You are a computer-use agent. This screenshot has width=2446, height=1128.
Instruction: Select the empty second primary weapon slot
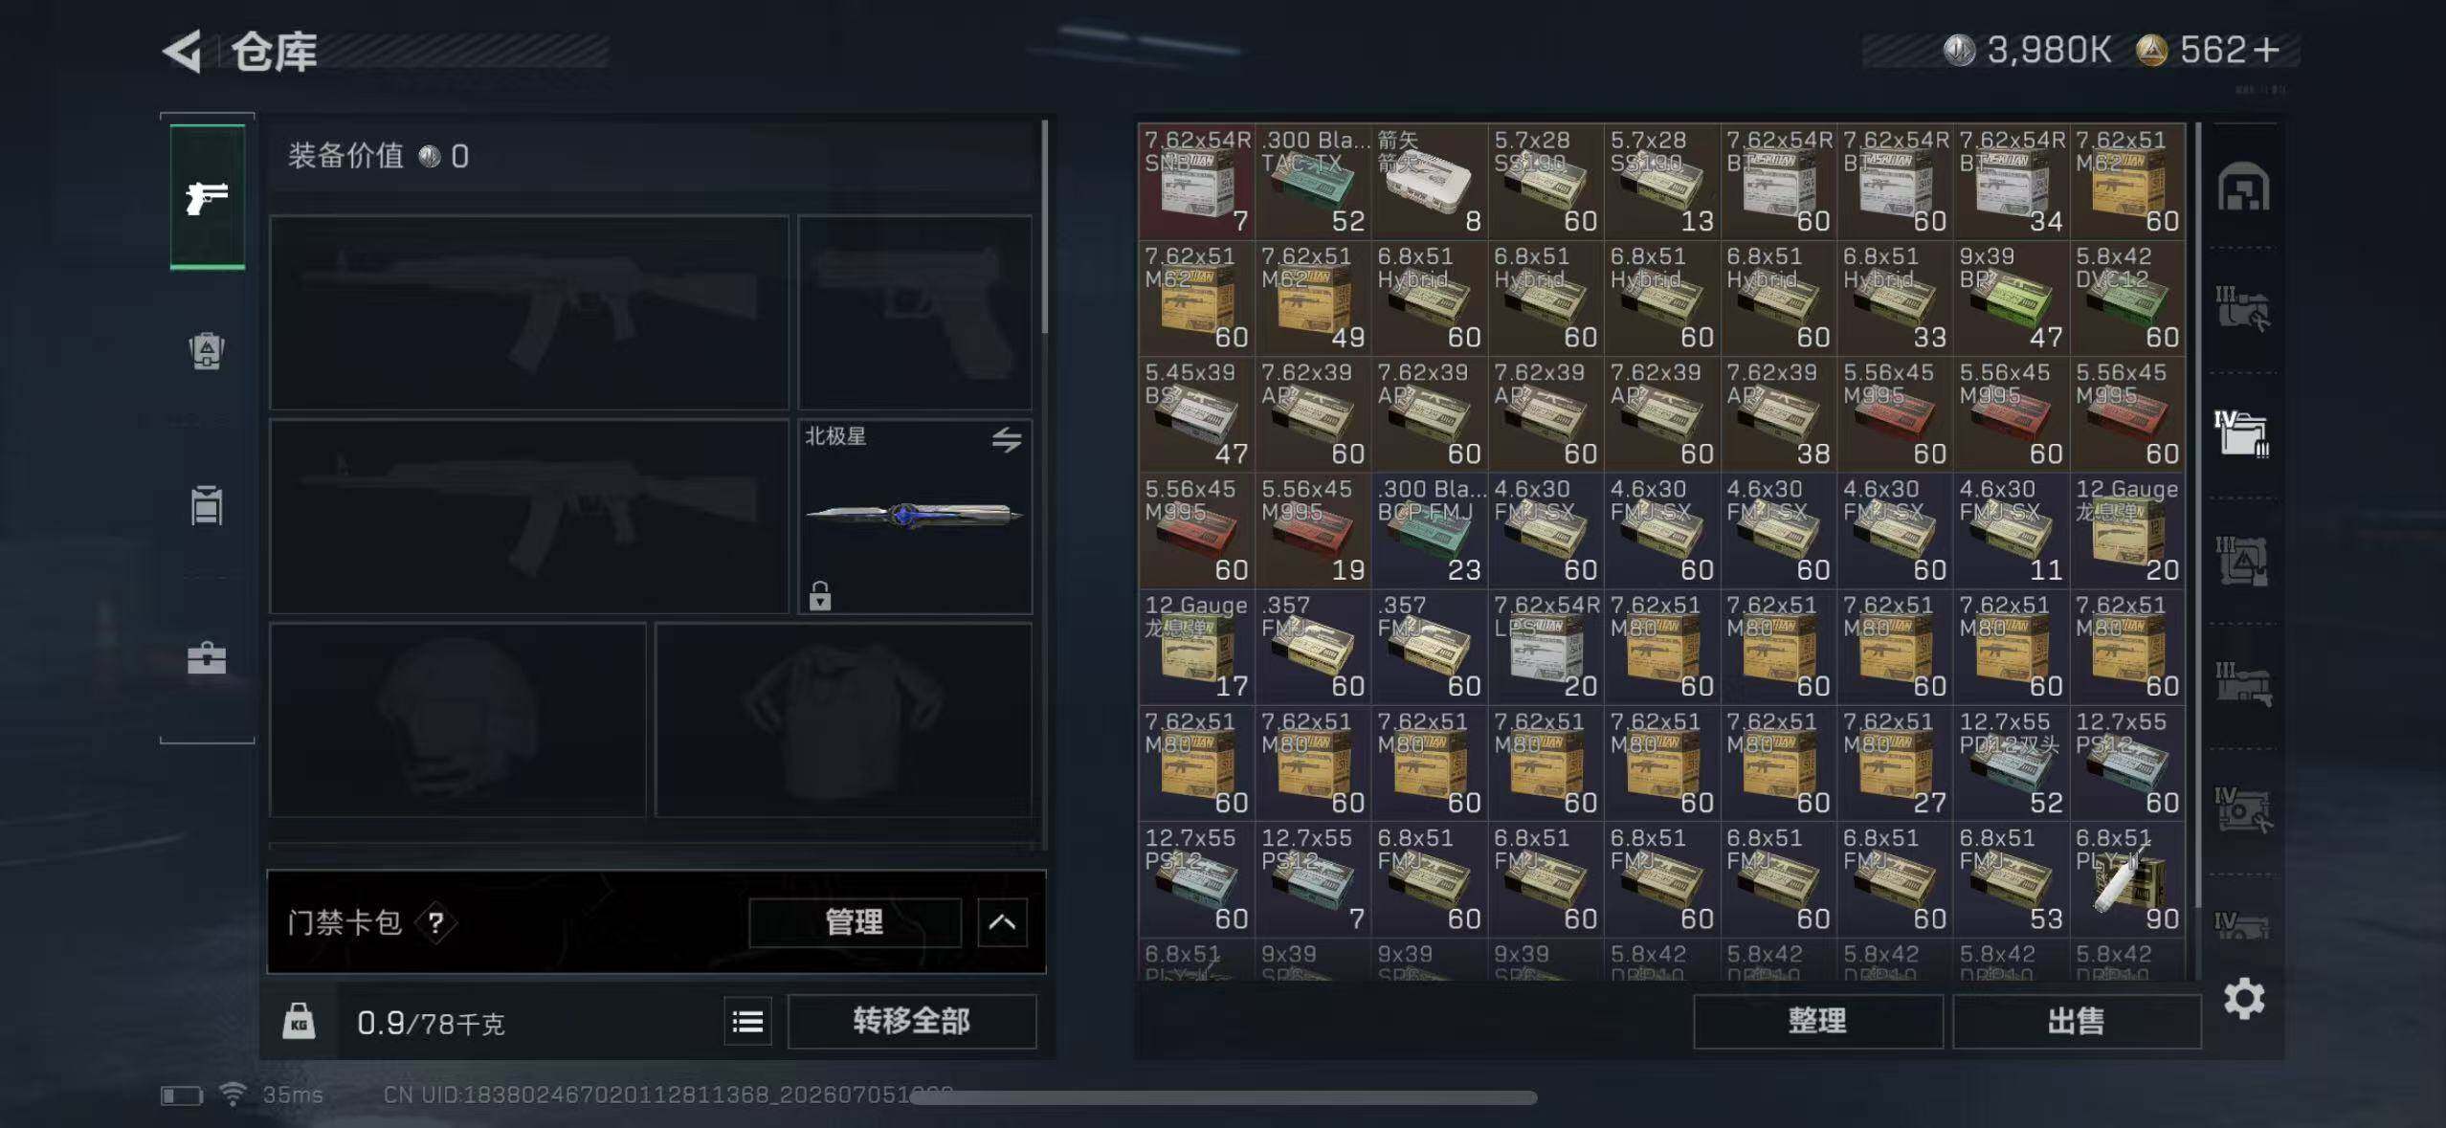[x=529, y=517]
